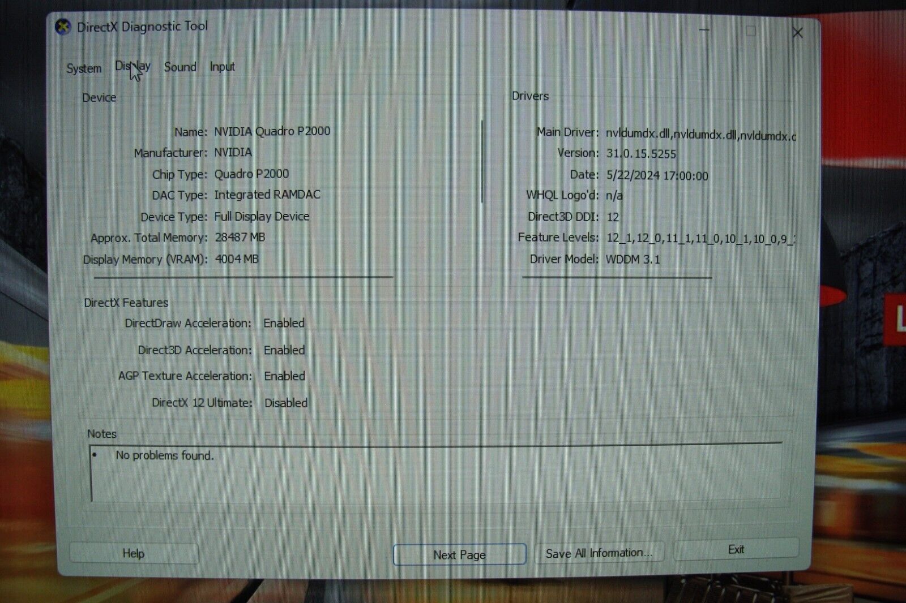
Task: Click driver date '5/22/2024 17:00:00'
Action: (x=657, y=176)
